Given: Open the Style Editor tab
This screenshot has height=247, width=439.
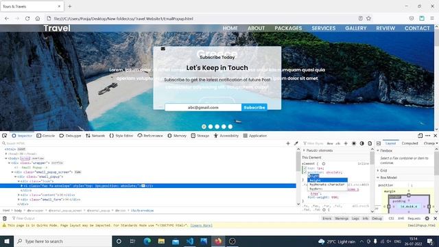Looking at the screenshot, I should [x=121, y=136].
